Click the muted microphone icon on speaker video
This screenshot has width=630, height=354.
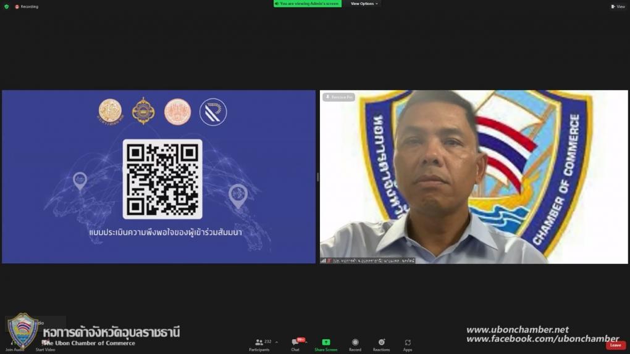tap(329, 261)
